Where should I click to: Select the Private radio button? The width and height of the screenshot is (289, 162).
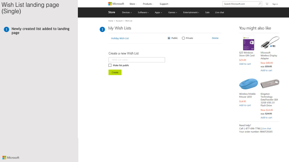(183, 38)
